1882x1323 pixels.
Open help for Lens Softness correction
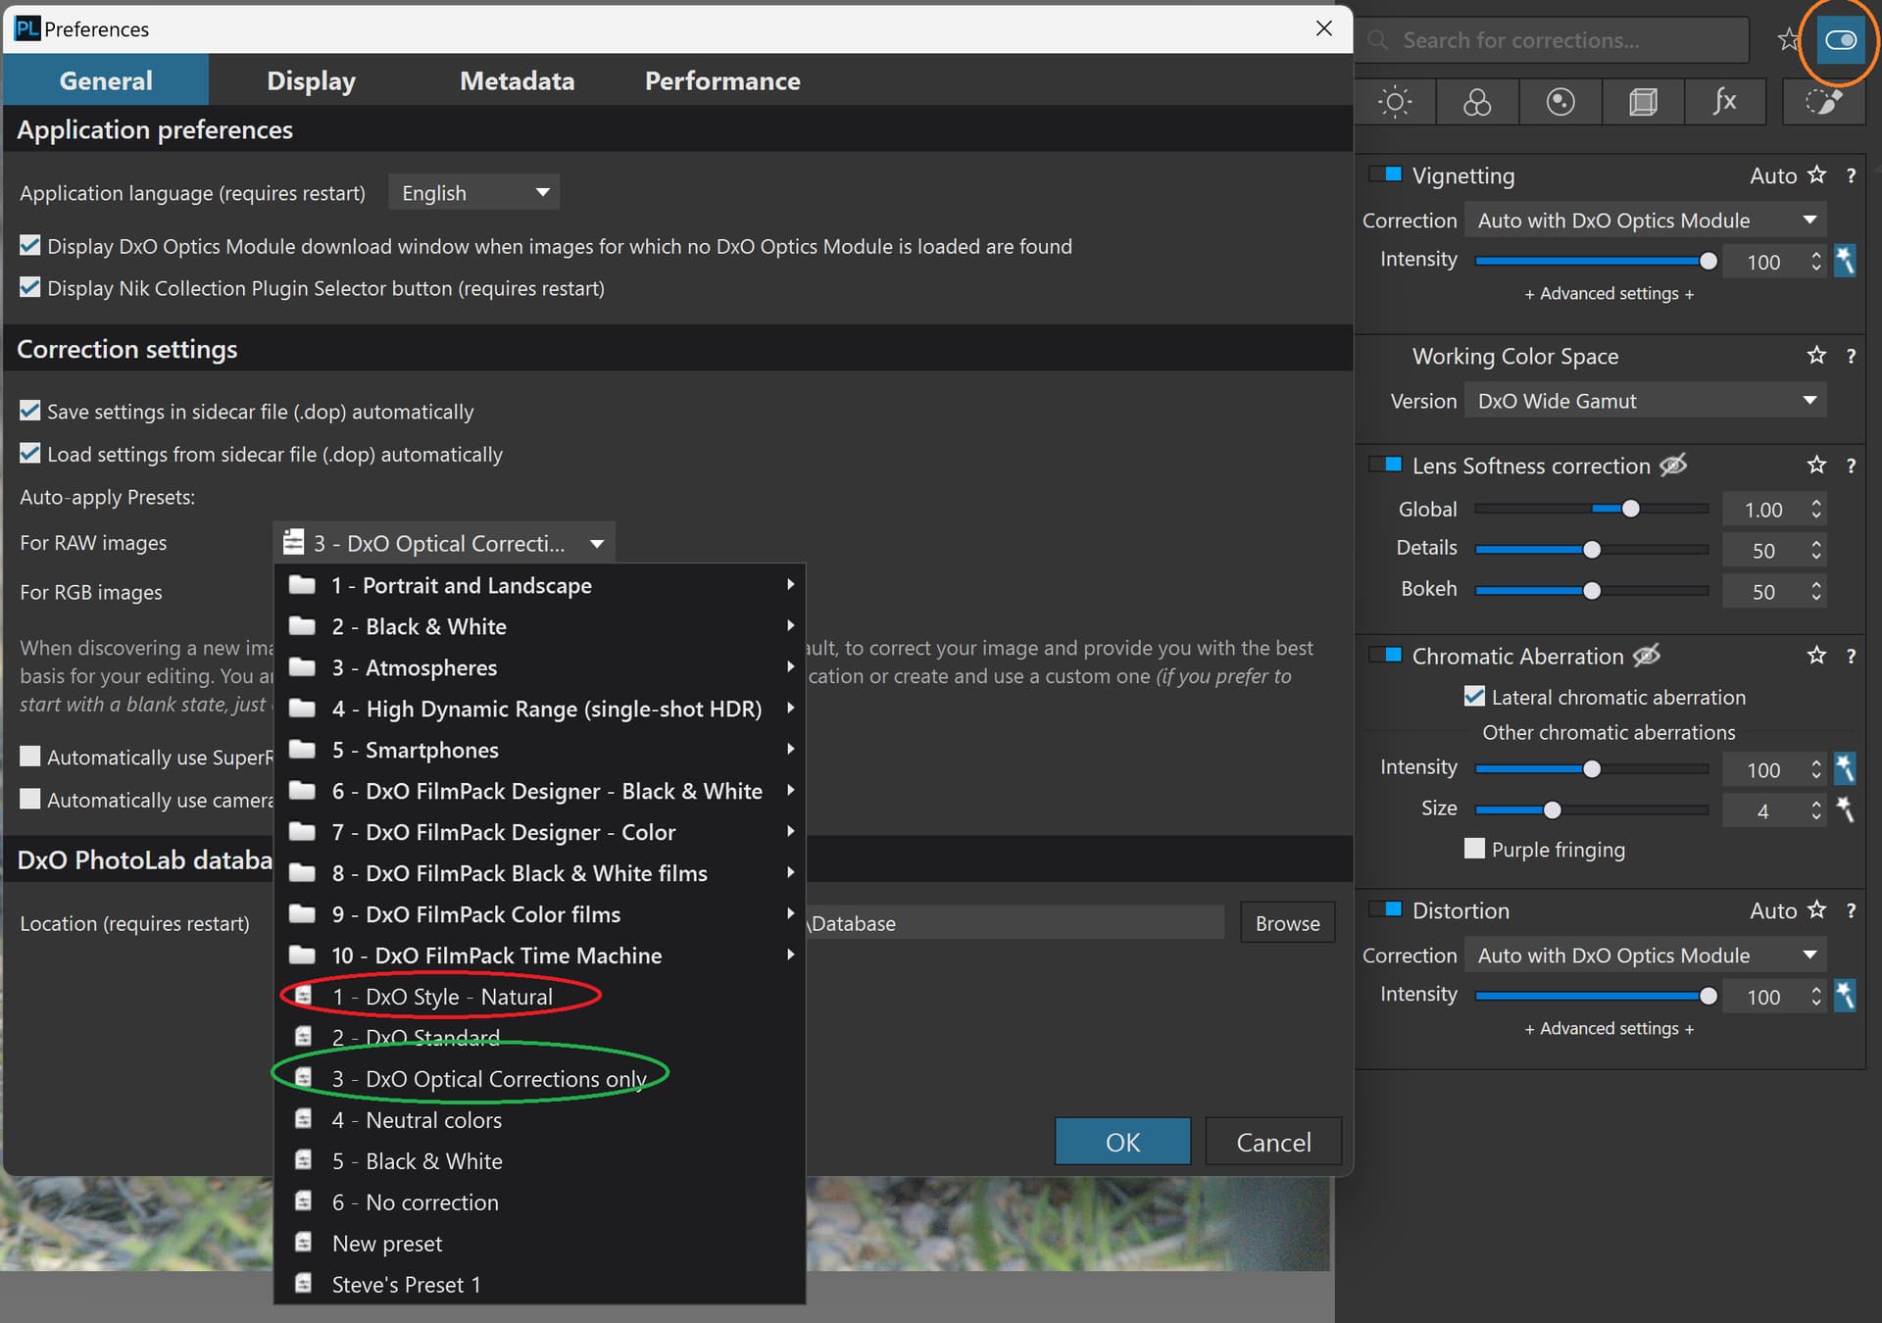point(1851,465)
